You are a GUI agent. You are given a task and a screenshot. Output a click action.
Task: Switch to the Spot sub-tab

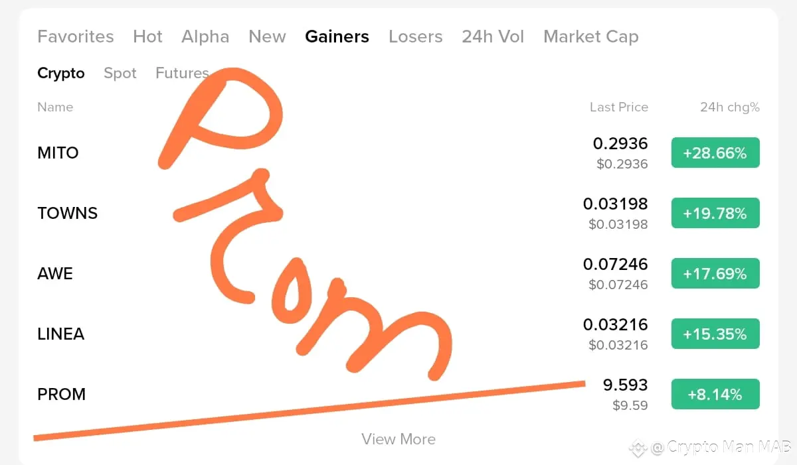tap(120, 73)
